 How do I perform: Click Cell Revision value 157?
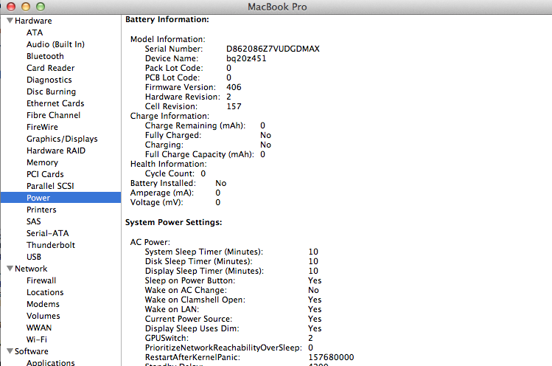pos(234,106)
